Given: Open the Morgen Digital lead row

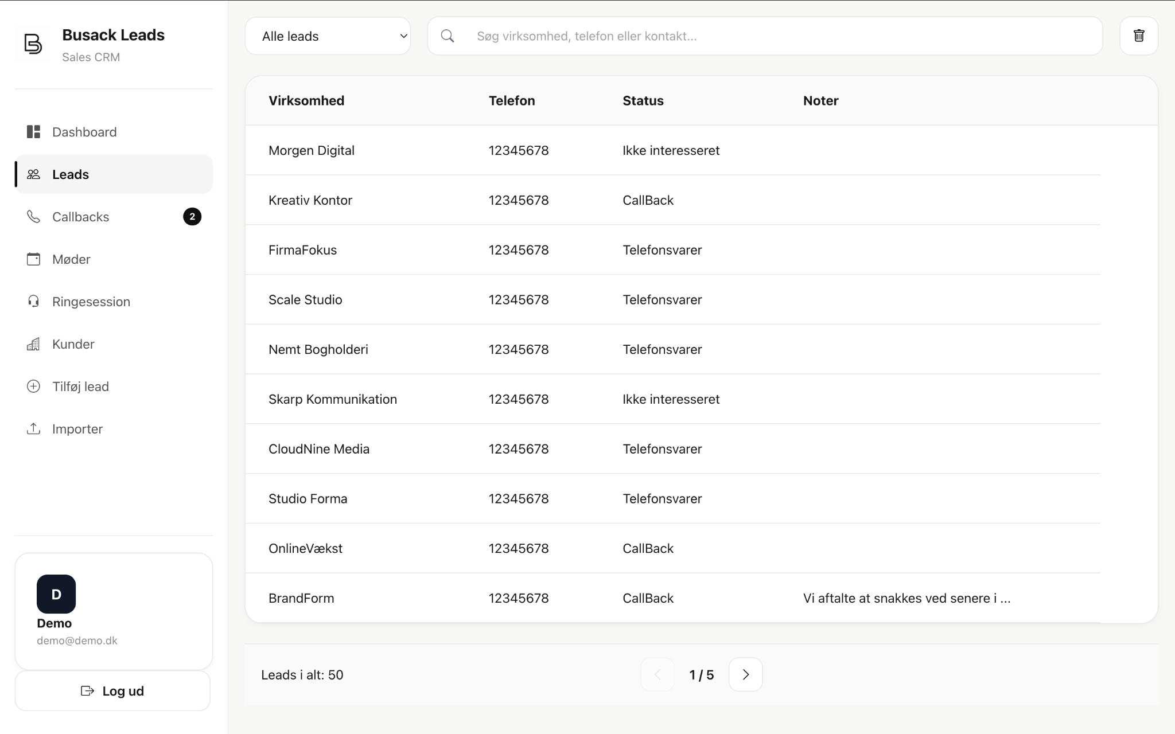Looking at the screenshot, I should [x=672, y=150].
